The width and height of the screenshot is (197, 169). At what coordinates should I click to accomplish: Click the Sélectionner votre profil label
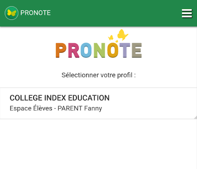pyautogui.click(x=99, y=75)
